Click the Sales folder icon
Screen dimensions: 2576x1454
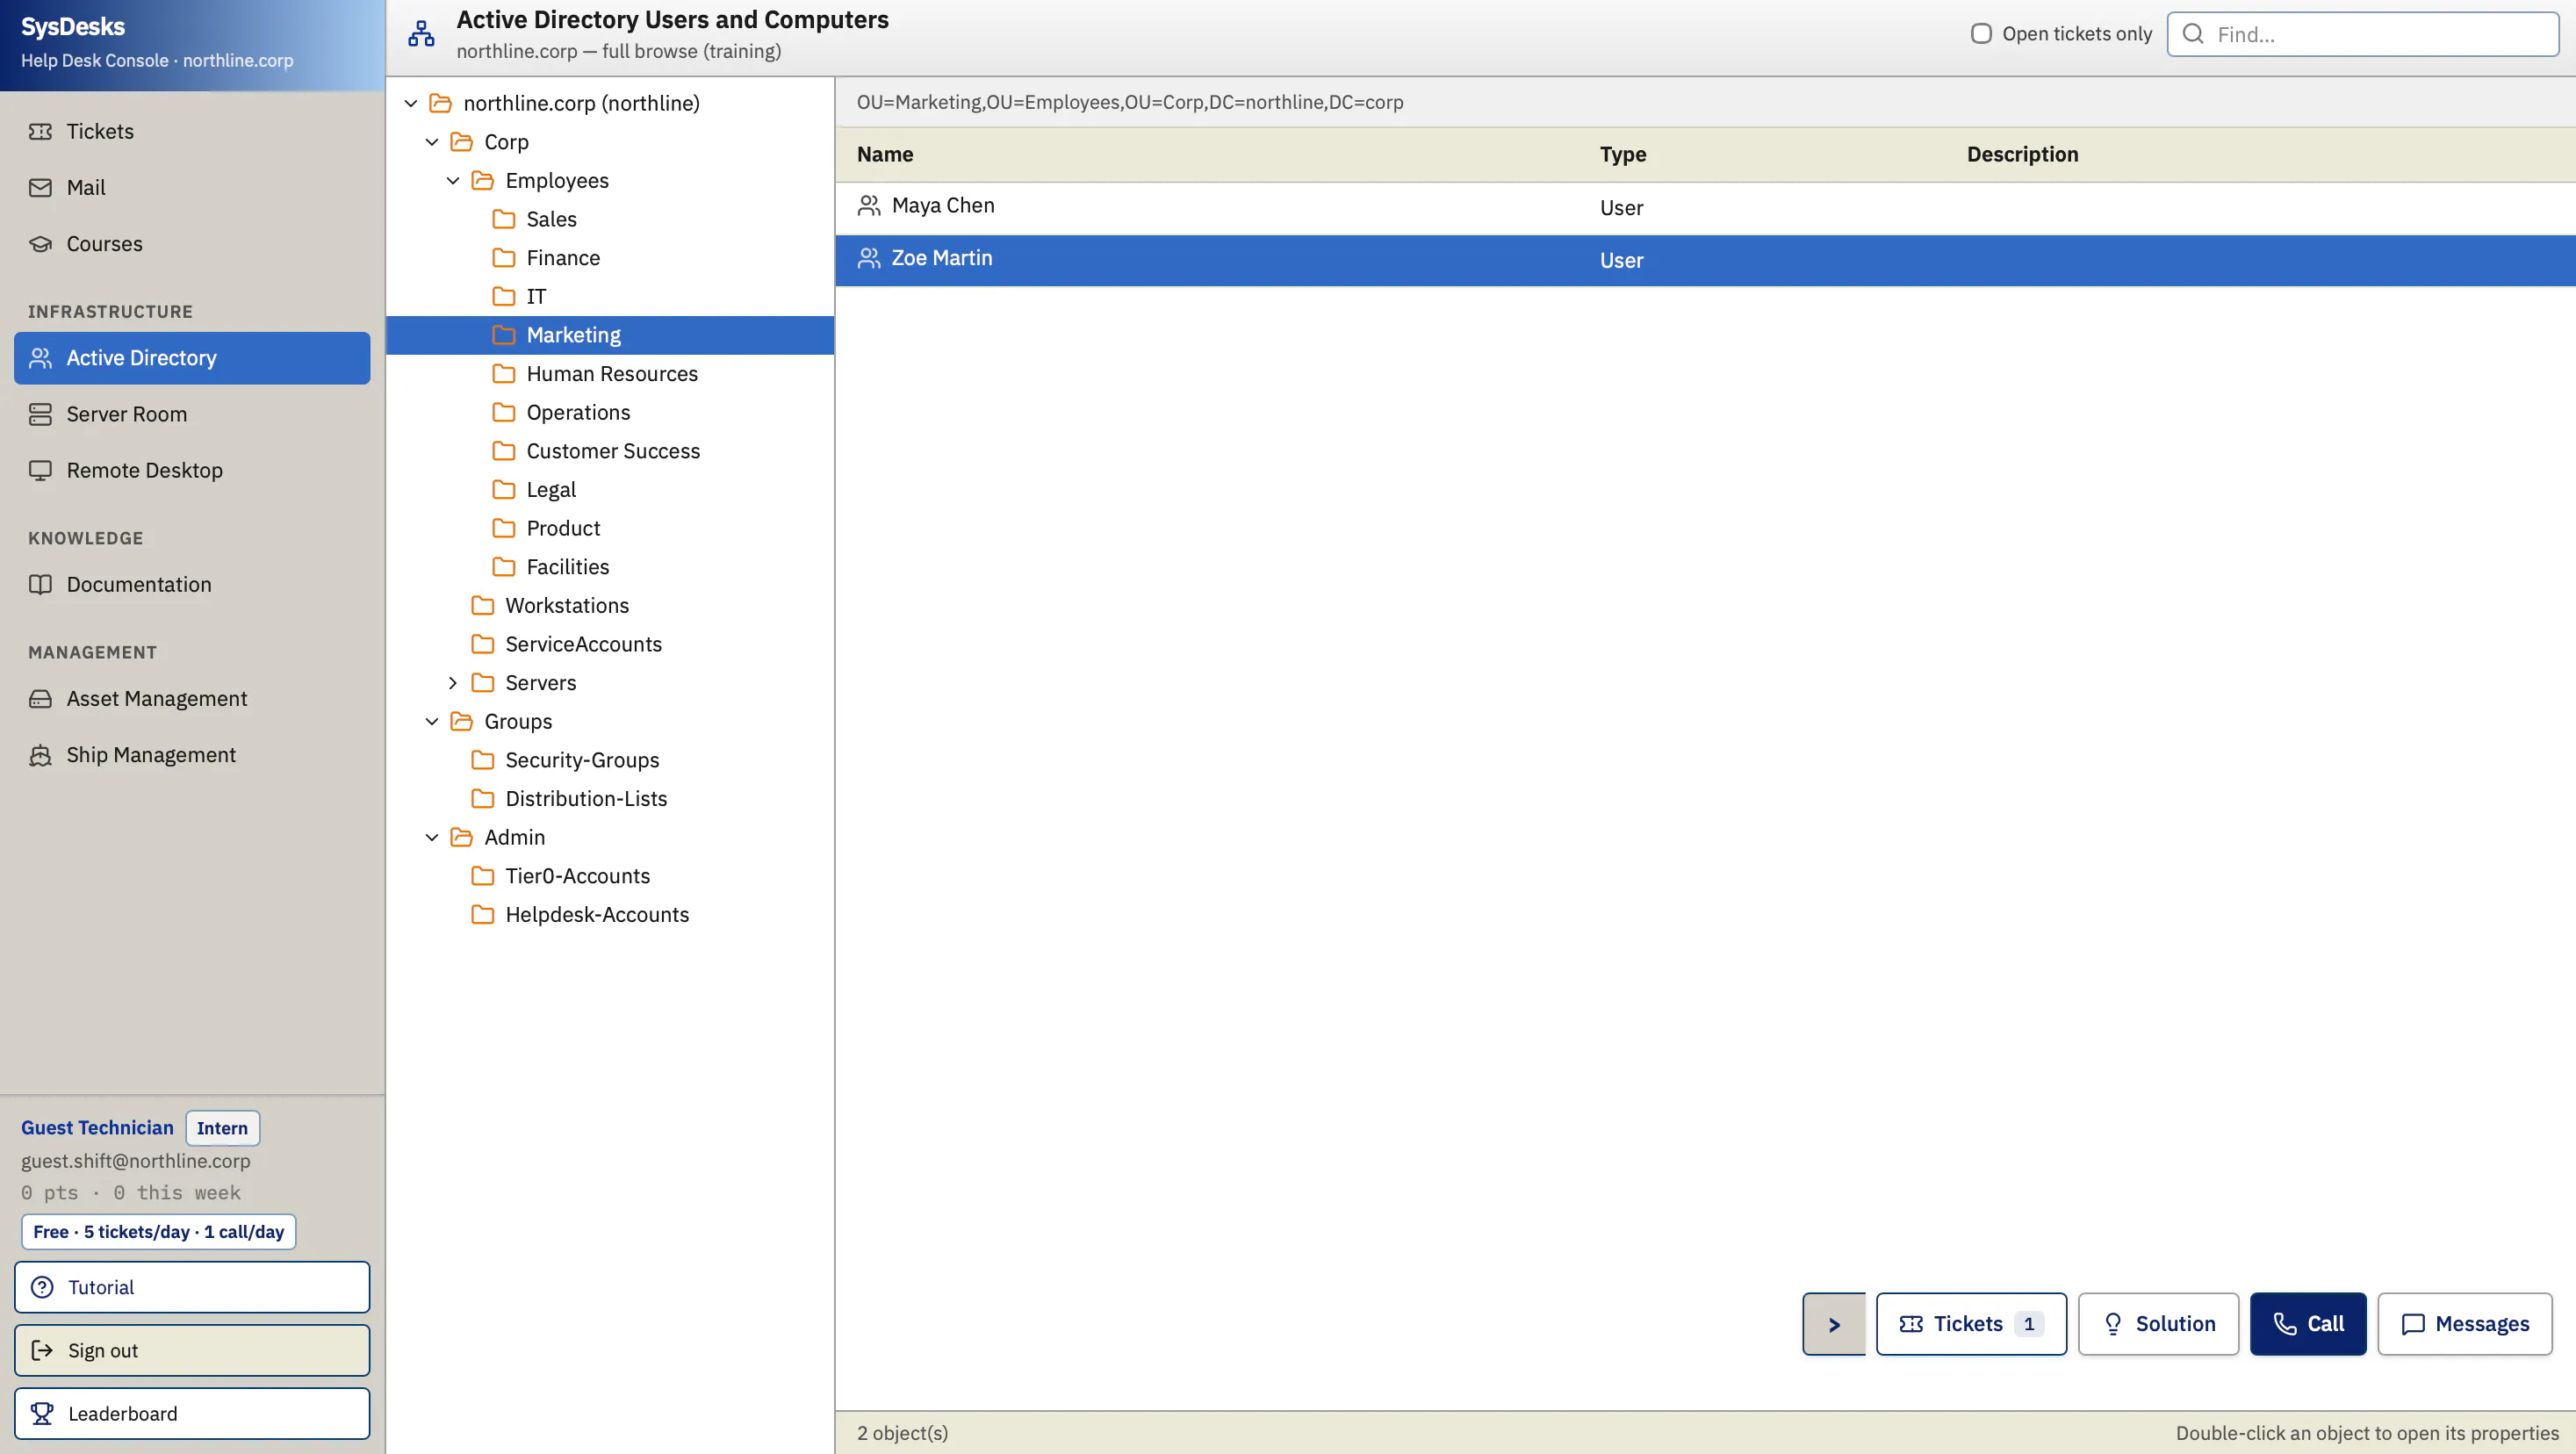tap(504, 219)
